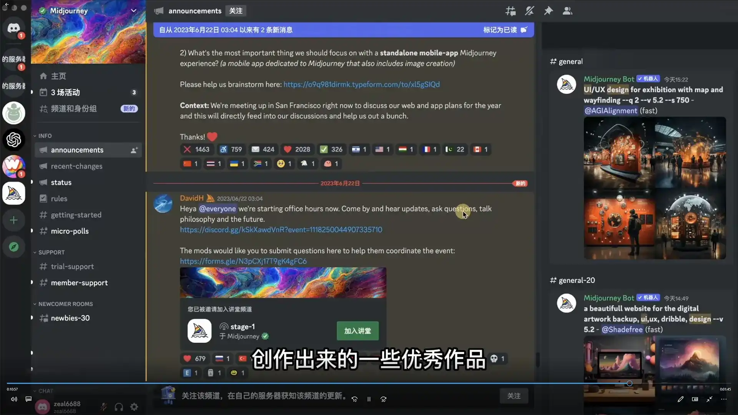Open the typeform brainstorm link
738x415 pixels.
pos(361,85)
